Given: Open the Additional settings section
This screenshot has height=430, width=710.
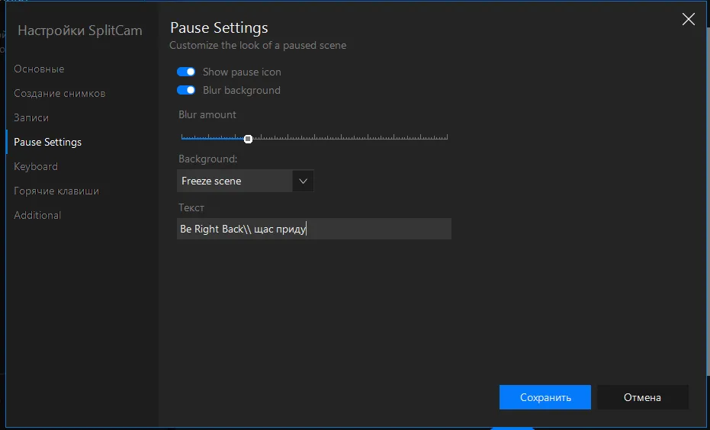Looking at the screenshot, I should [x=37, y=216].
